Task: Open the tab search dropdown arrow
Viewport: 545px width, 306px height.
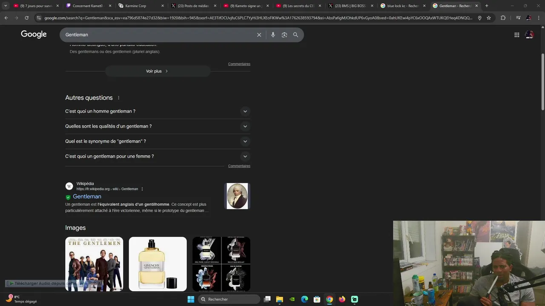Action: point(6,6)
